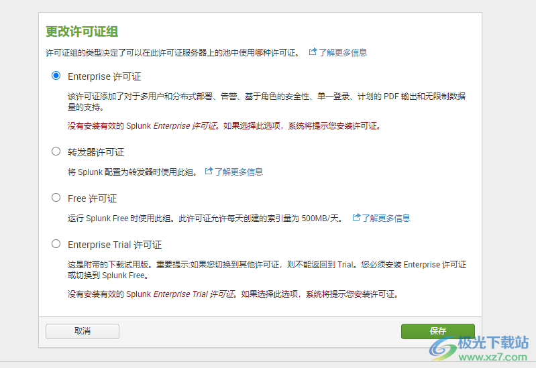
Task: Select the 转发器许可证 radio button
Action: [x=56, y=151]
